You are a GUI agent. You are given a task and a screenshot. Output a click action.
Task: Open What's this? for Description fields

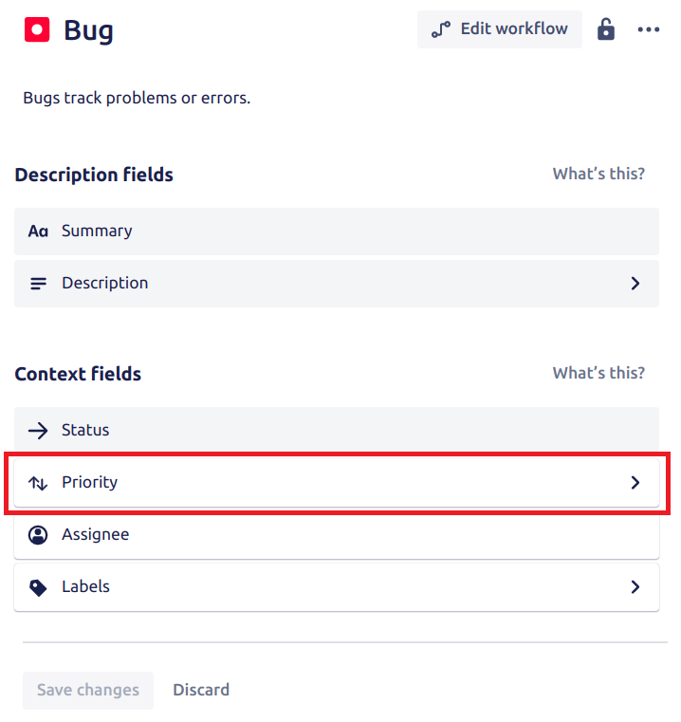598,174
